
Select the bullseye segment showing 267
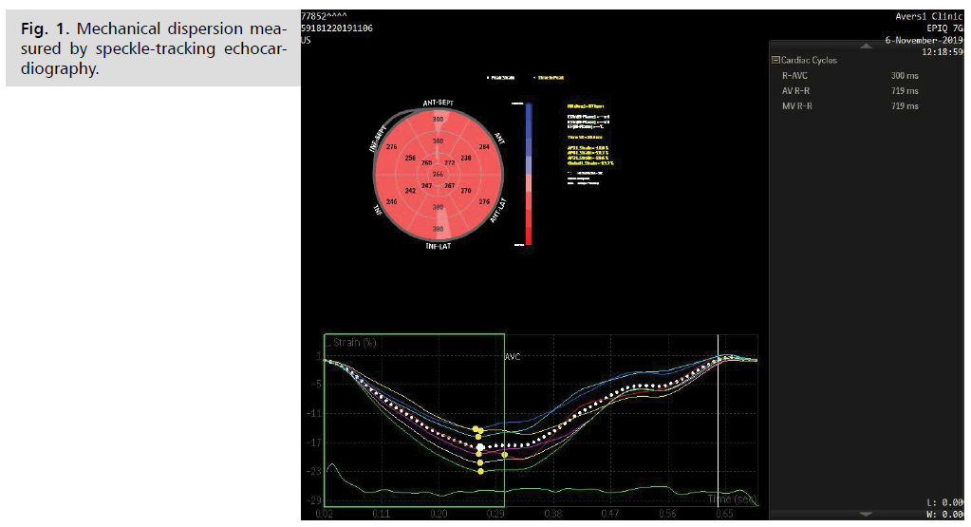point(450,186)
